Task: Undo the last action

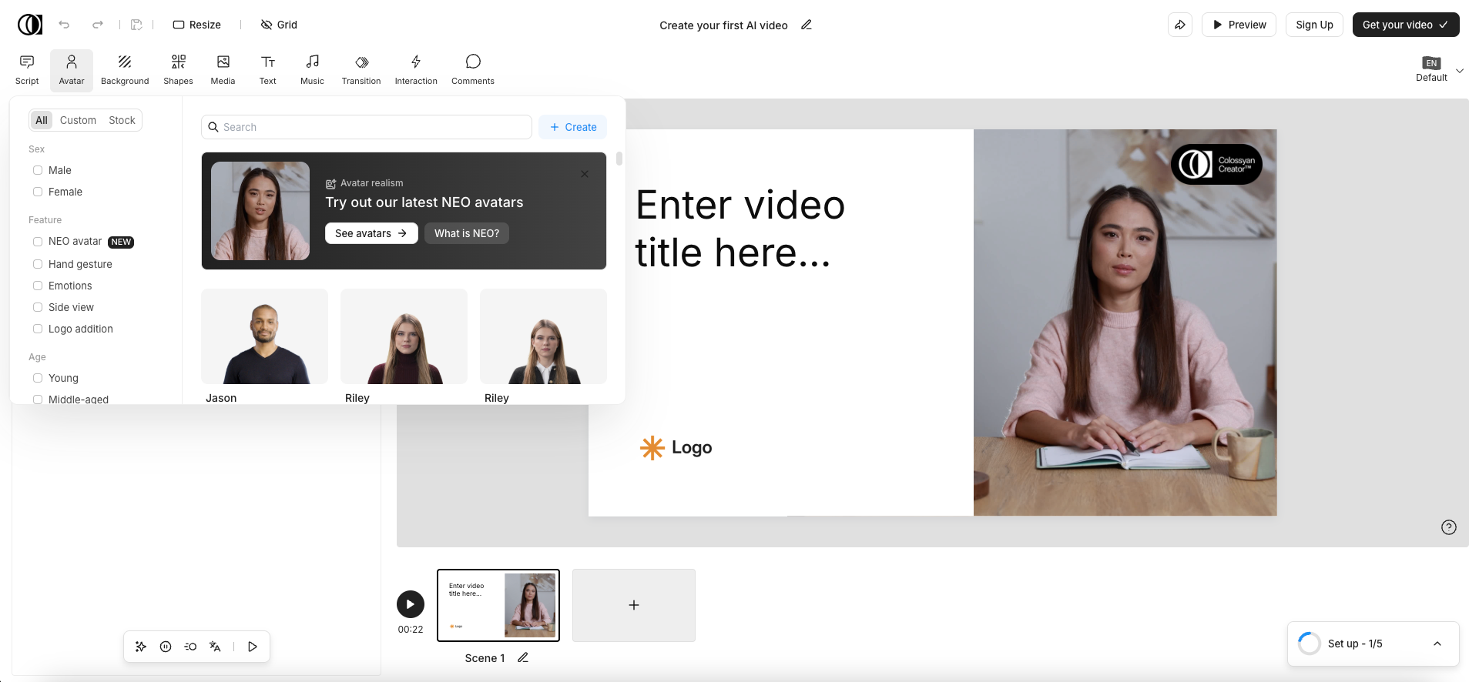Action: [64, 25]
